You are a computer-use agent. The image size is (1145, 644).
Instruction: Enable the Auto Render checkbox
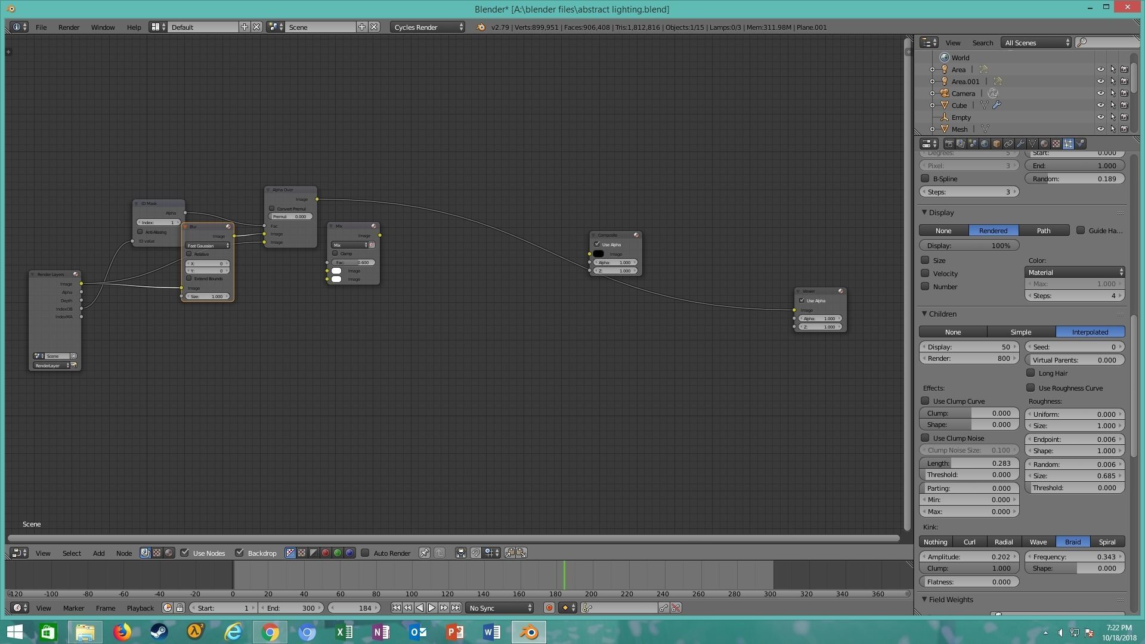click(365, 553)
